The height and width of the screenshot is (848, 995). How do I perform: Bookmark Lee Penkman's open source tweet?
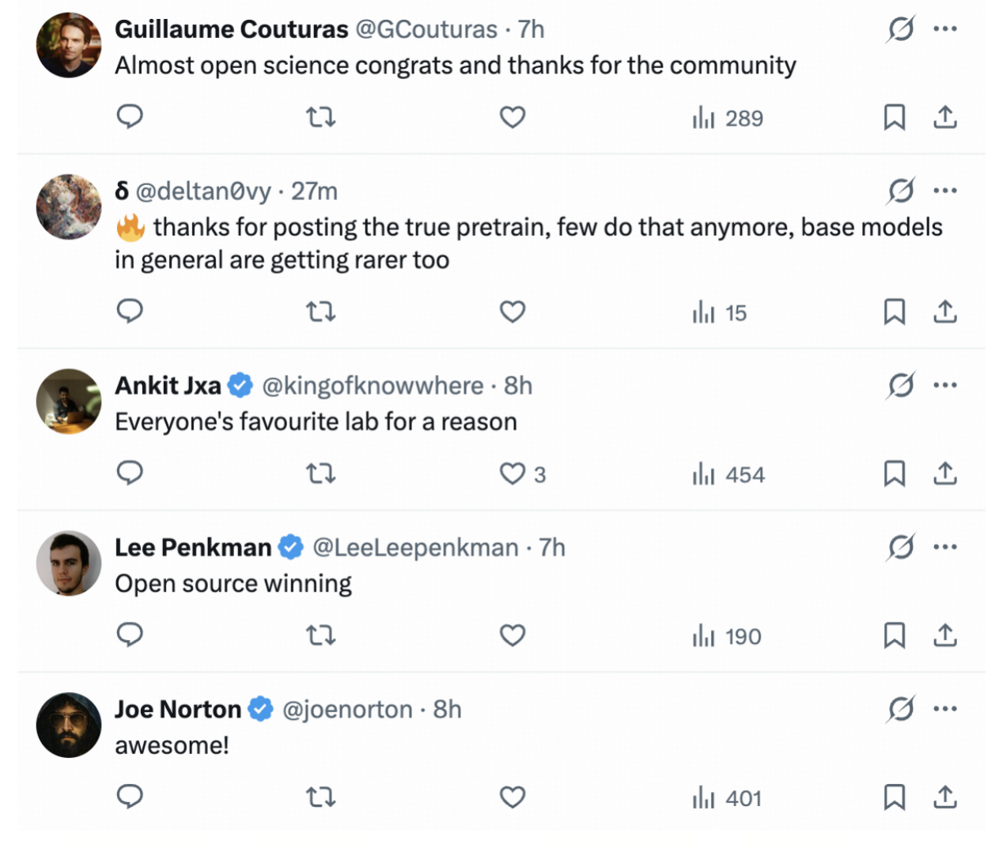pos(894,635)
